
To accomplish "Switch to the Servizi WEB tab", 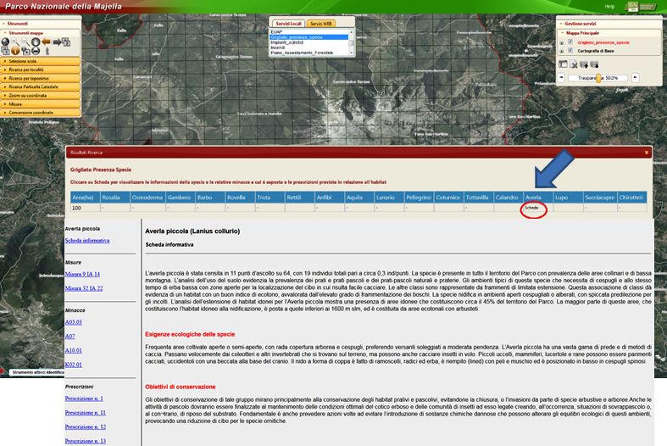I will click(320, 24).
